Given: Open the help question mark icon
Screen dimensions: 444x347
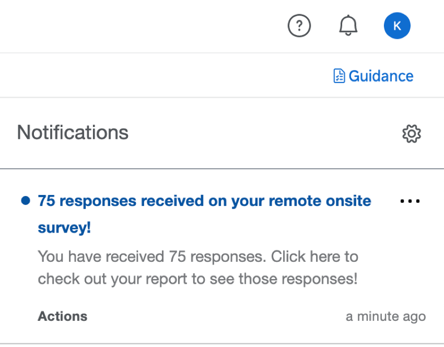Looking at the screenshot, I should [x=299, y=25].
